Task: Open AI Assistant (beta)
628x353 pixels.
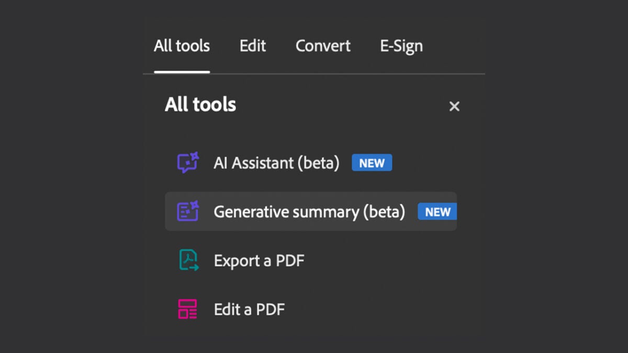Action: (276, 163)
